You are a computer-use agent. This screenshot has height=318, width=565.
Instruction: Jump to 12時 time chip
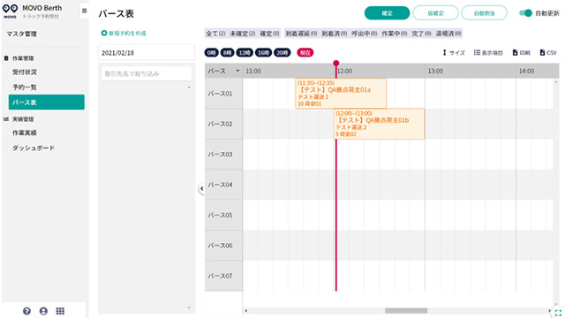245,53
